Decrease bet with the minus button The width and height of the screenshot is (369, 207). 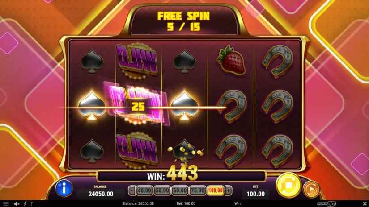point(132,190)
